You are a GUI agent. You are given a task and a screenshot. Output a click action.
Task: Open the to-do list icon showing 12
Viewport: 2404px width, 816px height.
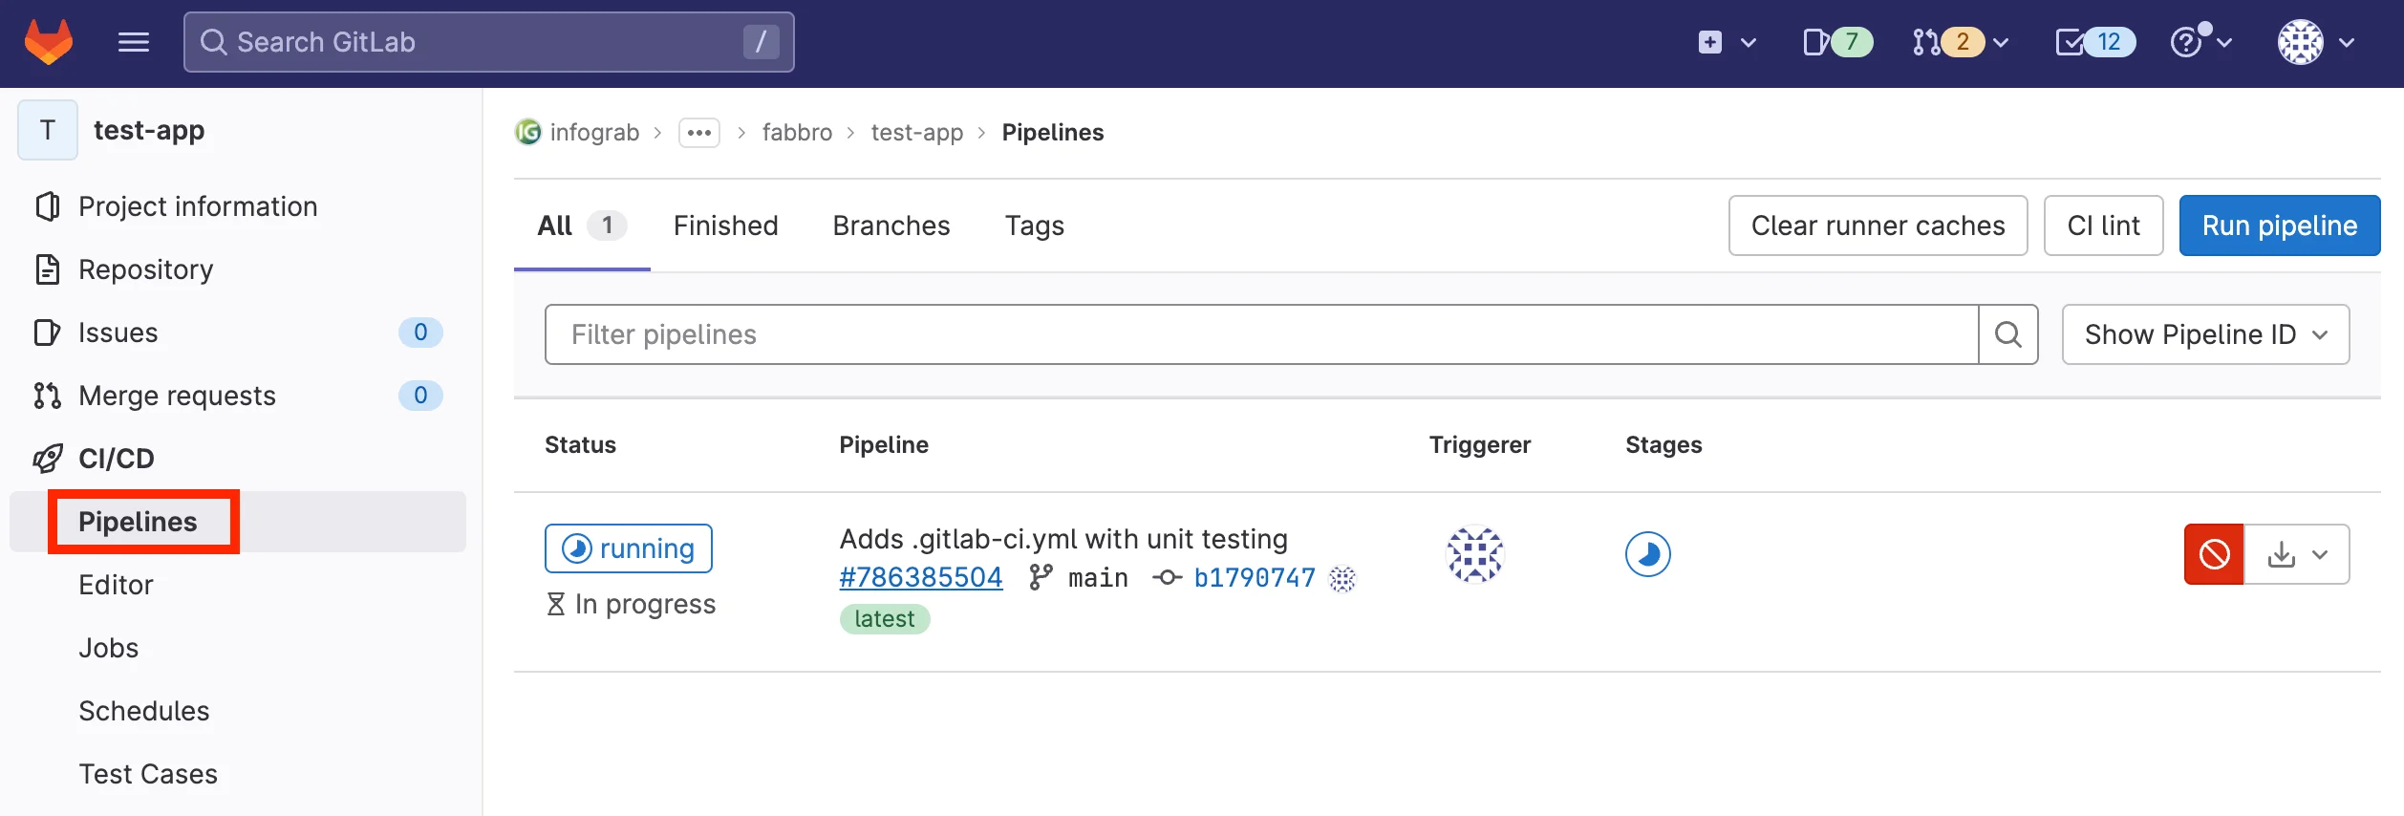pos(2094,42)
